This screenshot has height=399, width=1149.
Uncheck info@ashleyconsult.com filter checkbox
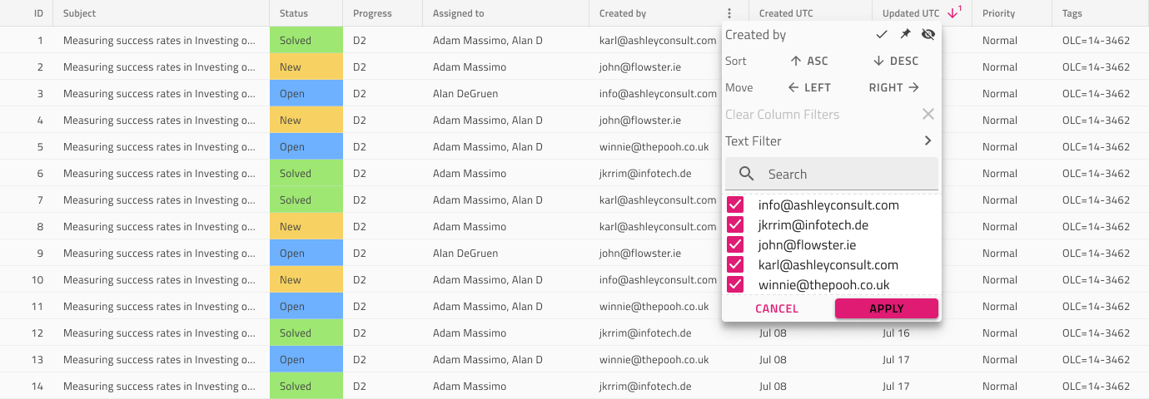tap(735, 204)
